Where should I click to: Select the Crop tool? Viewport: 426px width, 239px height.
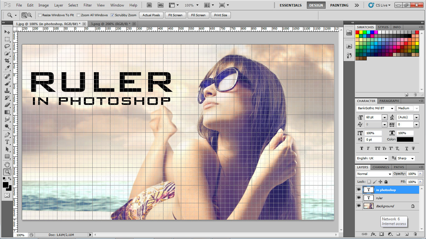click(x=7, y=61)
